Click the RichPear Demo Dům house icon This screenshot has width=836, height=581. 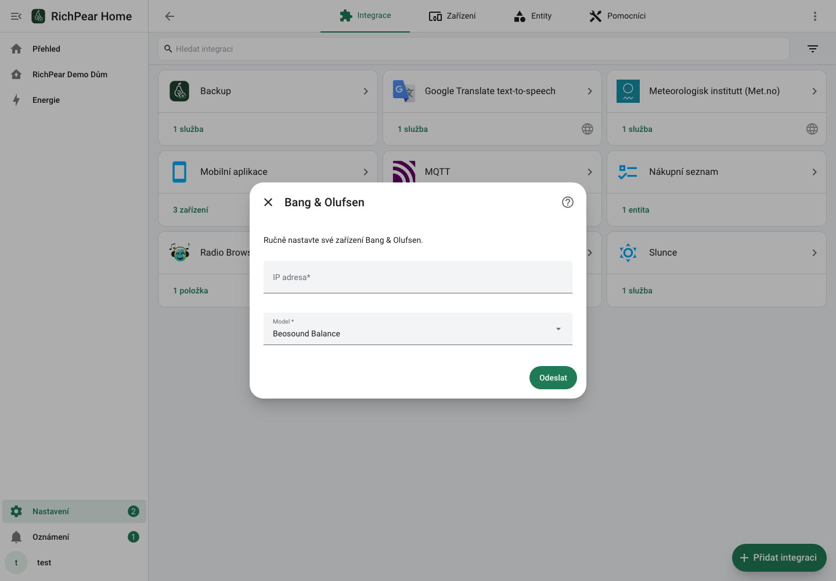tap(16, 74)
